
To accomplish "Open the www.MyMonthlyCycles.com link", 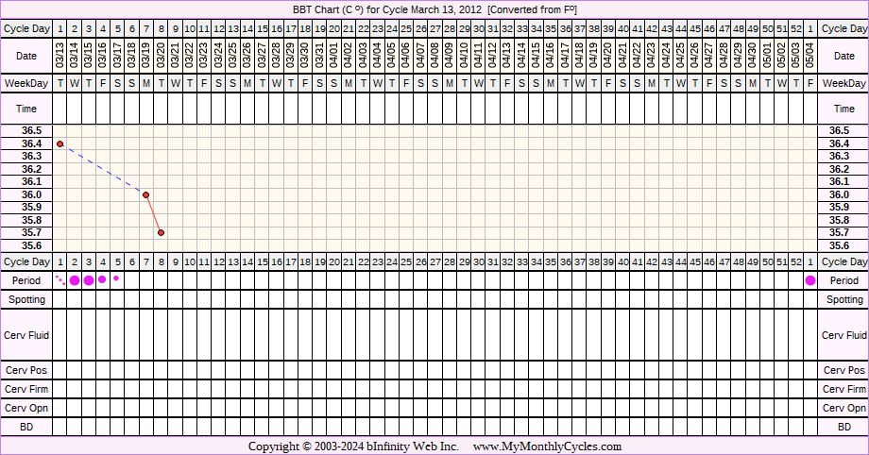I will 547,447.
